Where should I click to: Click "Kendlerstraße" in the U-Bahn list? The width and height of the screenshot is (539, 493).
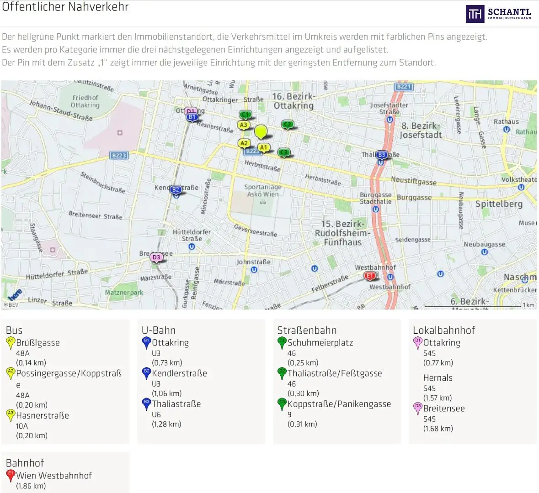pyautogui.click(x=179, y=373)
